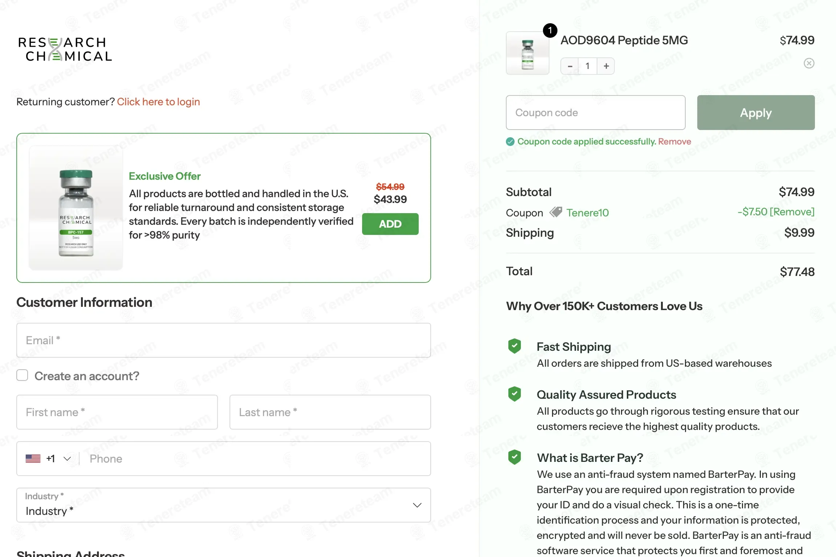Click green check icon by coupon success message
This screenshot has height=557, width=836.
[x=510, y=142]
